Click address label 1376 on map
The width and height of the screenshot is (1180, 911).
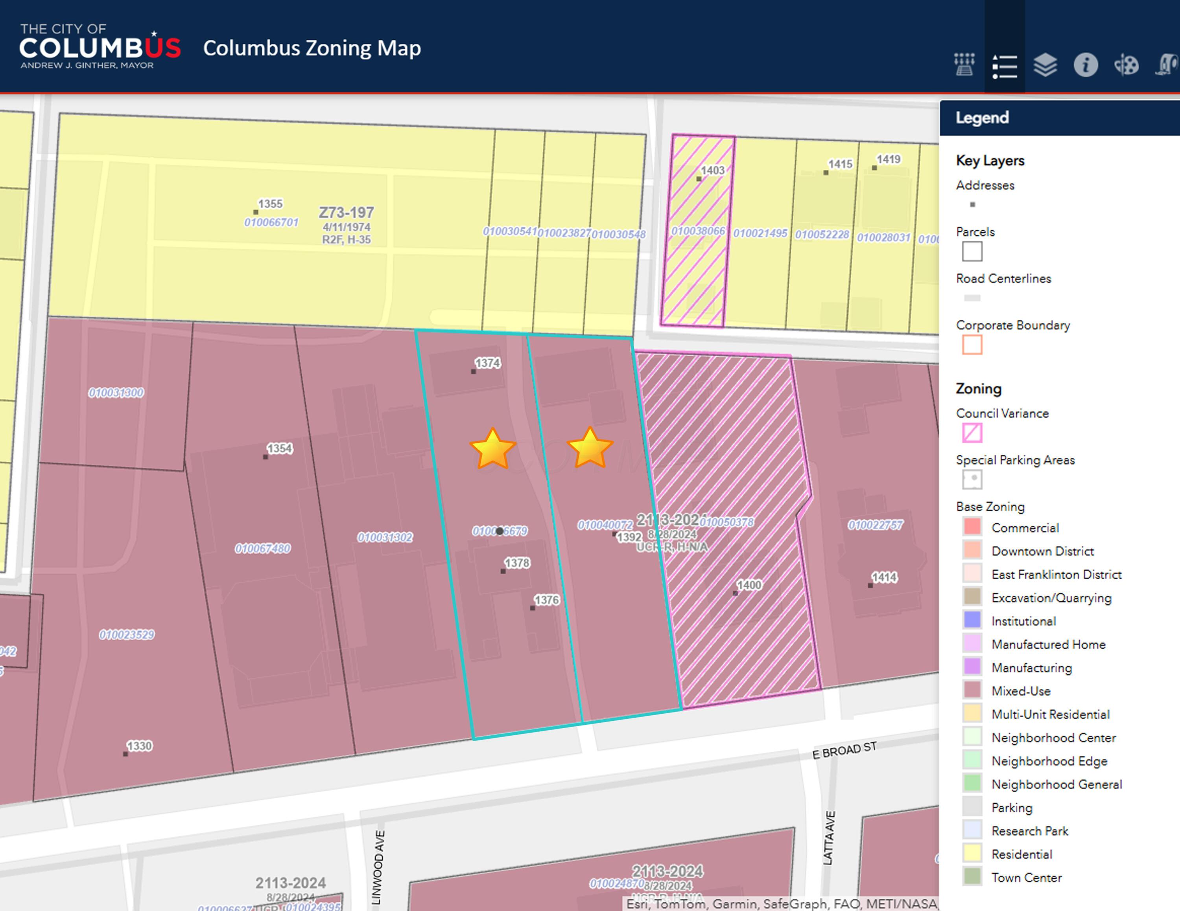547,600
